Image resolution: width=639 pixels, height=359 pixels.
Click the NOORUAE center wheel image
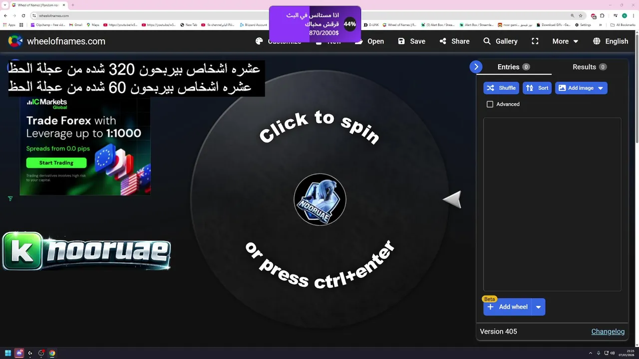tap(319, 199)
